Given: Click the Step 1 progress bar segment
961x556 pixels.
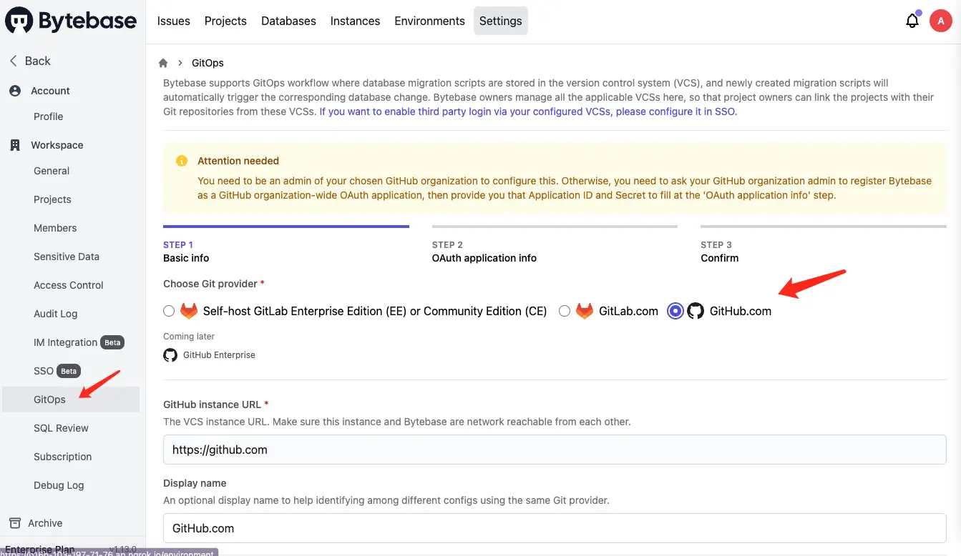Looking at the screenshot, I should pyautogui.click(x=286, y=226).
